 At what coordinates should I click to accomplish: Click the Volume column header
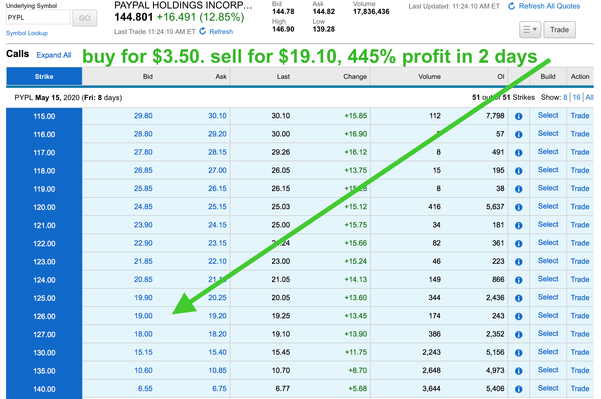coord(429,76)
